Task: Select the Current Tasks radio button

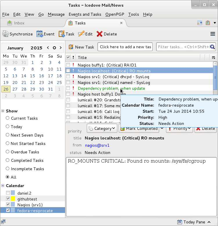Action: click(8, 118)
